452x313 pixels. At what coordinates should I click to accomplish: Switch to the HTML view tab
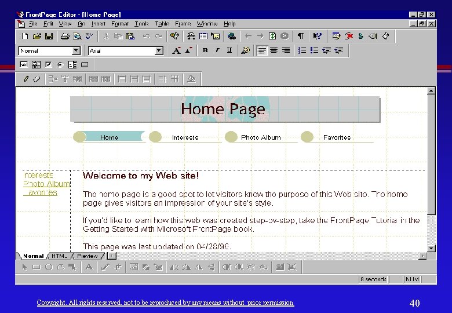point(60,256)
